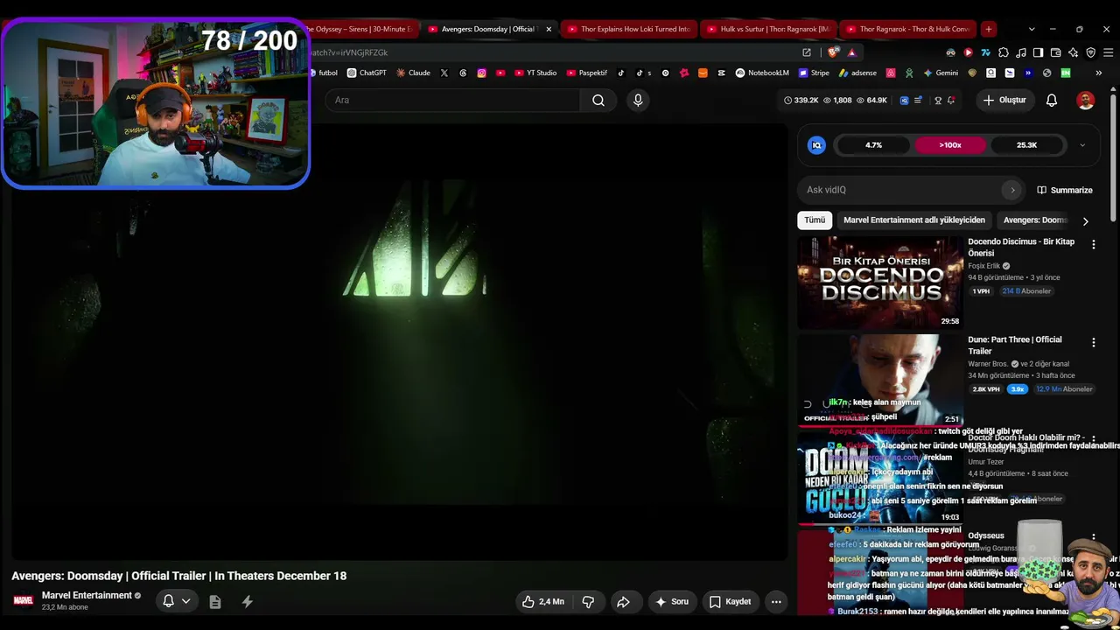The height and width of the screenshot is (630, 1120).
Task: Open Dune: Part Three Official Trailer title
Action: point(1015,346)
